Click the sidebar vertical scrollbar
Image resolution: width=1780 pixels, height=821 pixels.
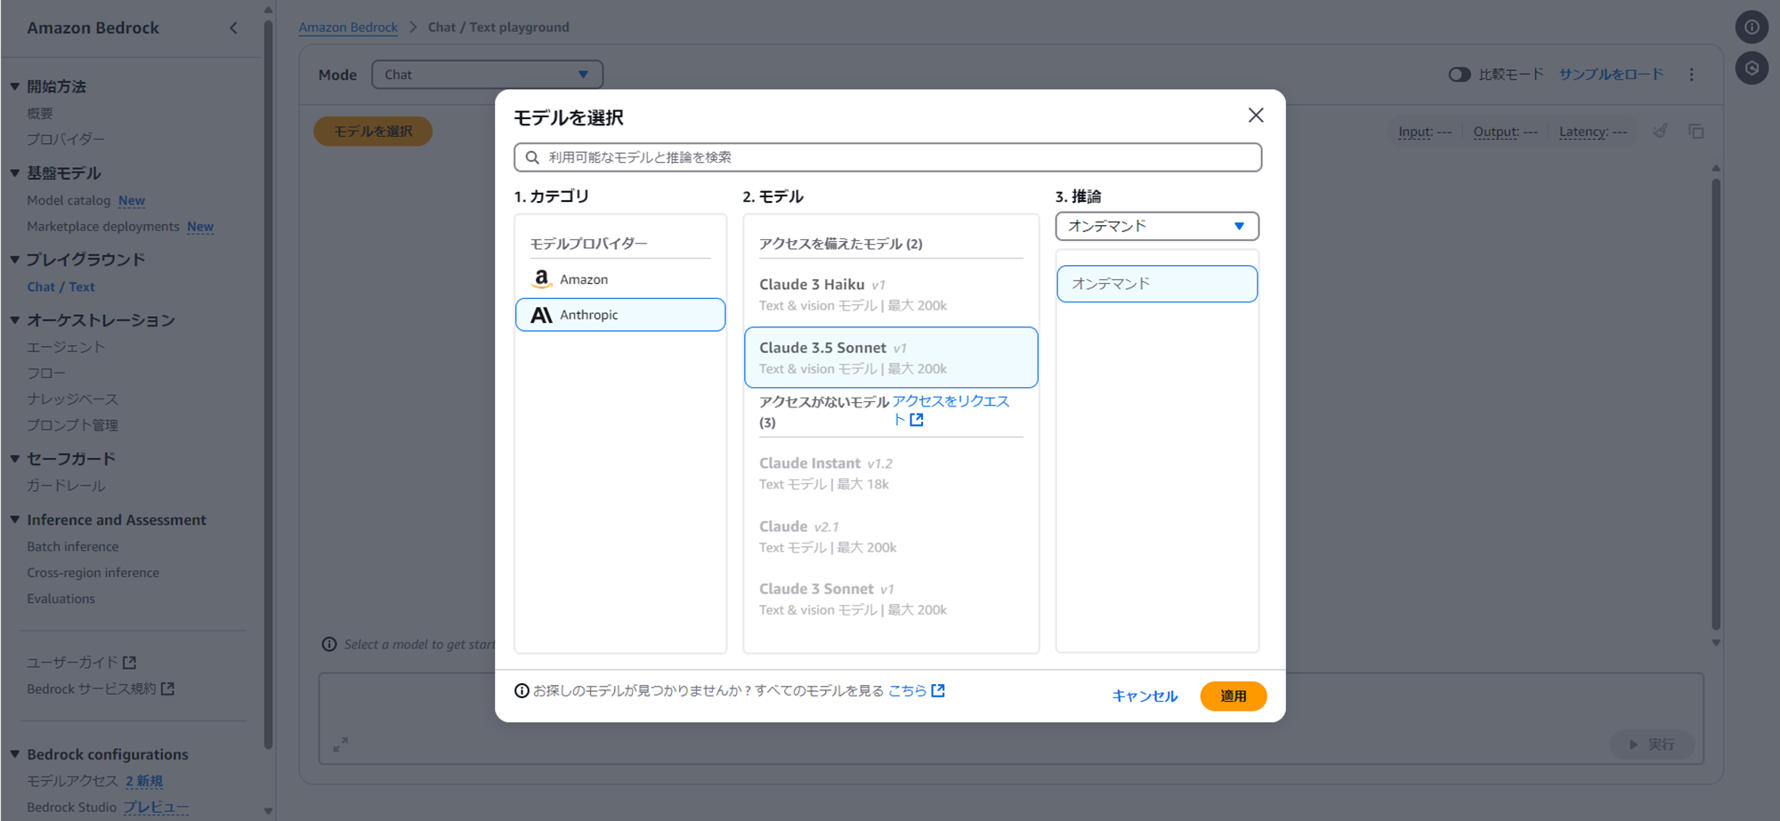(268, 382)
